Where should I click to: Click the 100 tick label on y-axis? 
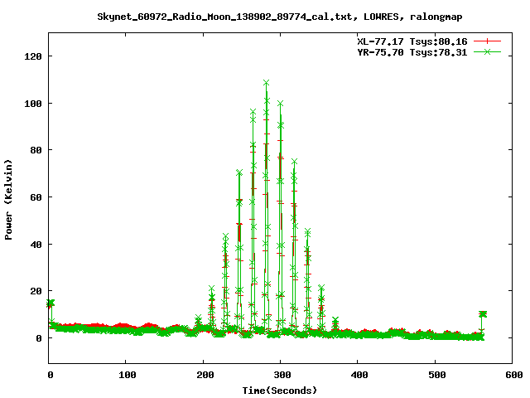click(x=34, y=104)
